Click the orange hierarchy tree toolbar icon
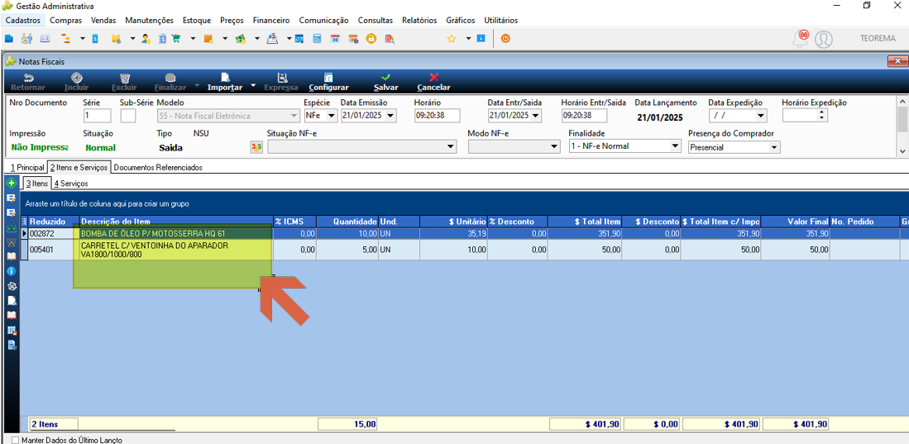The image size is (909, 444). (x=65, y=39)
